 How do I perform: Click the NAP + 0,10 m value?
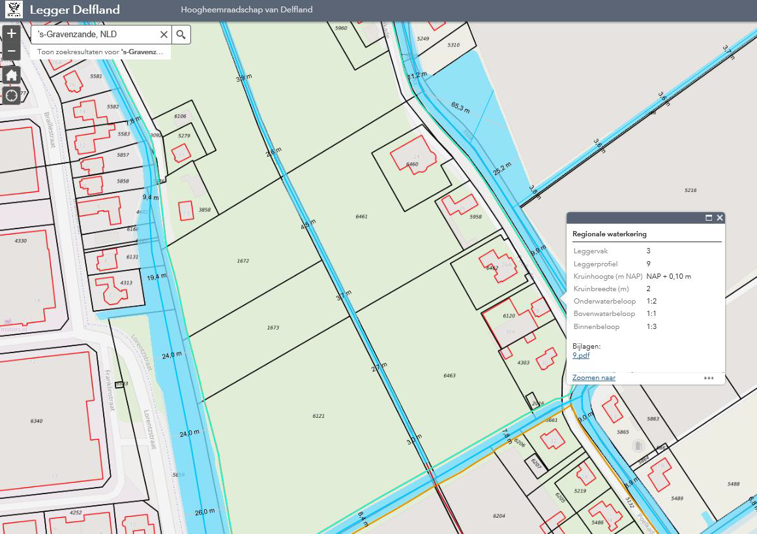pyautogui.click(x=669, y=276)
